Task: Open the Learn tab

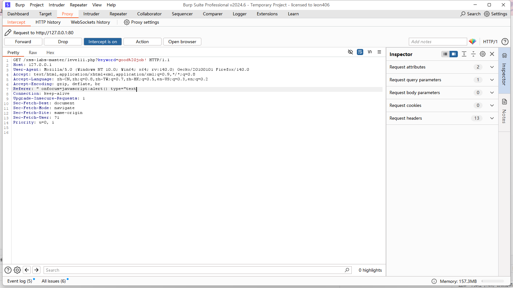Action: [x=293, y=14]
